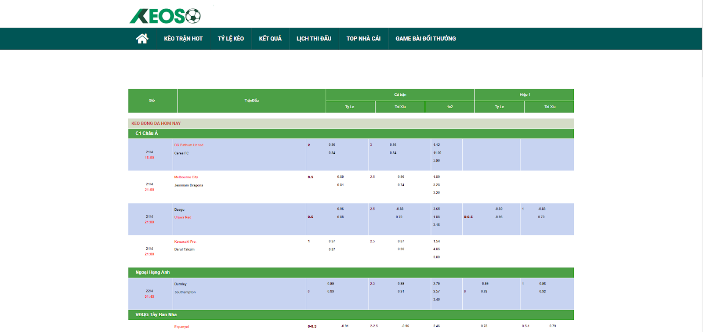The height and width of the screenshot is (332, 703).
Task: Select the C1 Châu Á league row
Action: pyautogui.click(x=351, y=134)
